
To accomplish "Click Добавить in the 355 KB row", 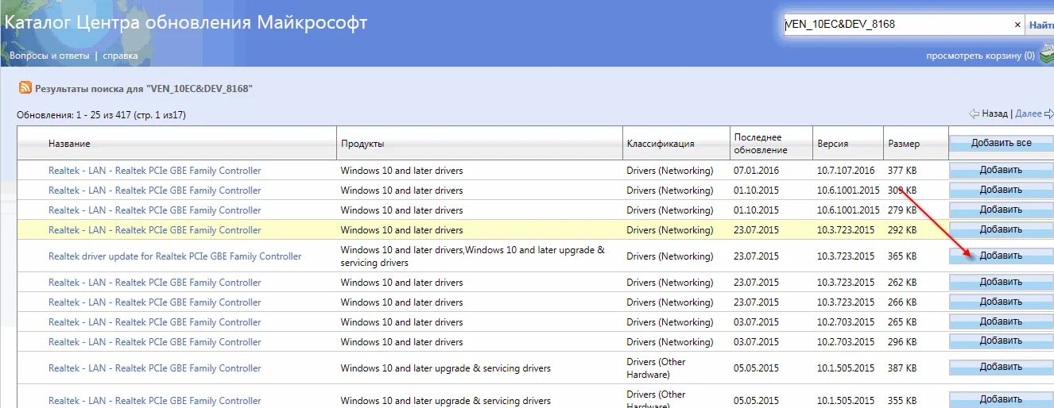I will click(x=1001, y=399).
